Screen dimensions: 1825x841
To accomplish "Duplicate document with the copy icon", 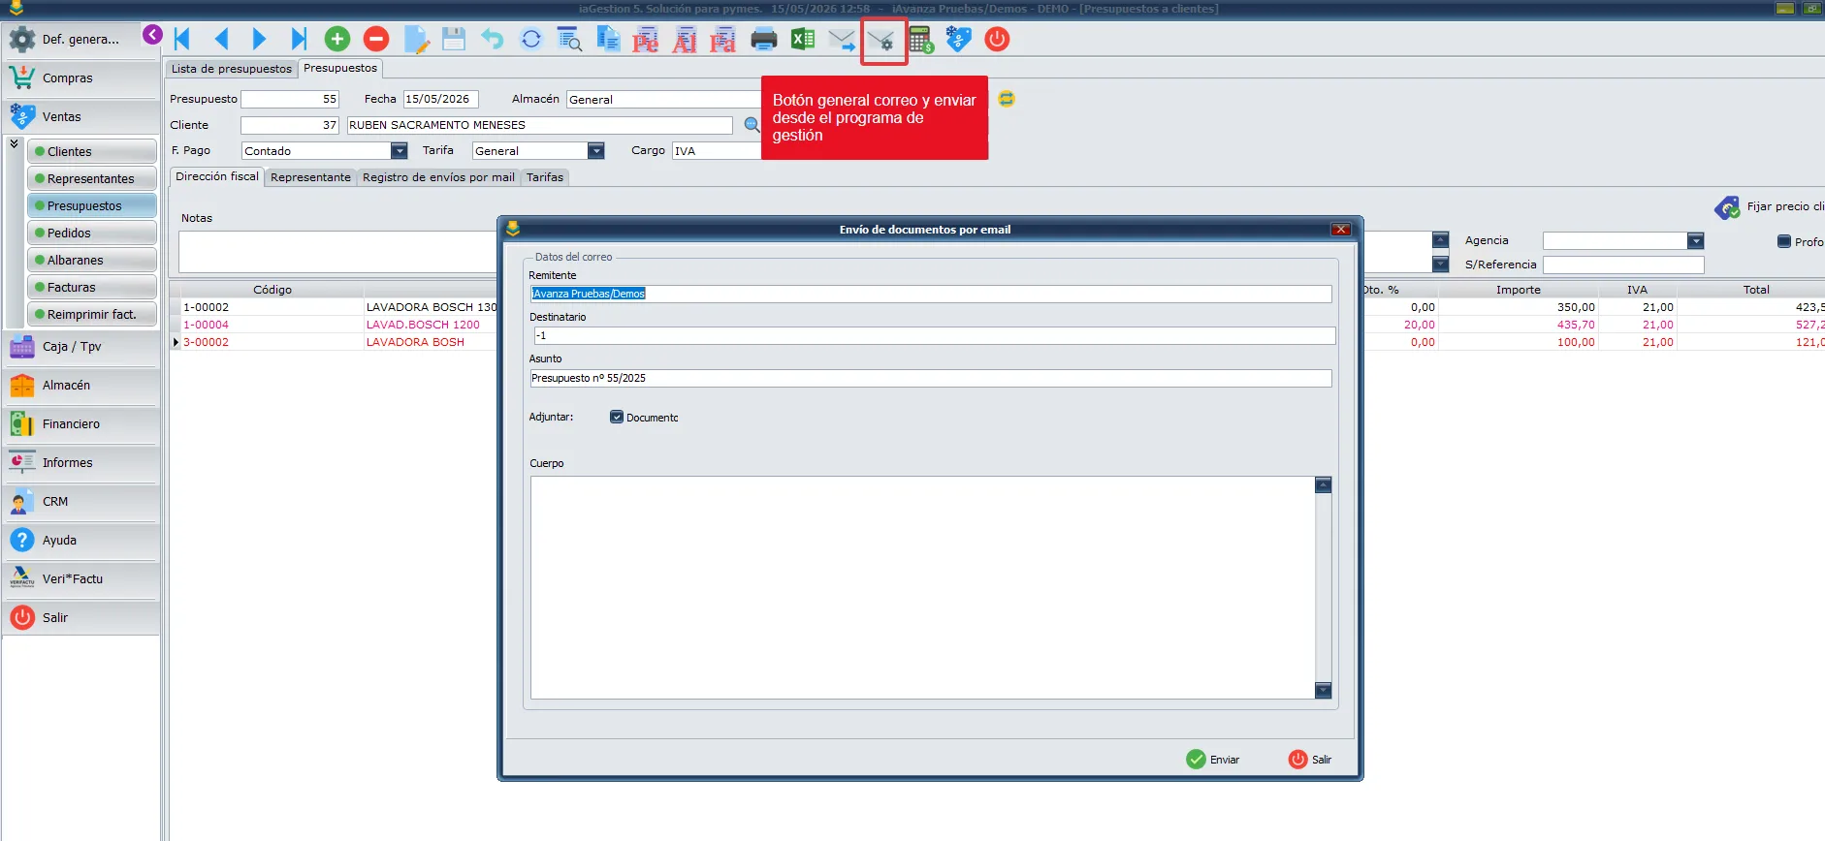I will click(608, 39).
